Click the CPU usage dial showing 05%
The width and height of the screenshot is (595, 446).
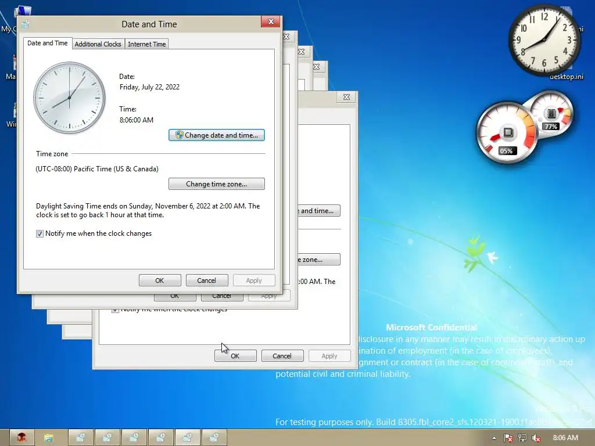(507, 132)
